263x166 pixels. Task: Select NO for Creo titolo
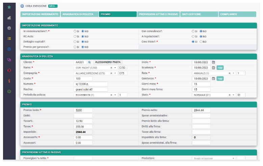click(x=201, y=42)
